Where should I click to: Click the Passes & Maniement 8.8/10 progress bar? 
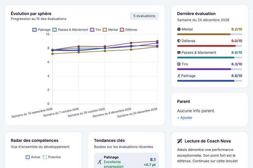point(210,58)
